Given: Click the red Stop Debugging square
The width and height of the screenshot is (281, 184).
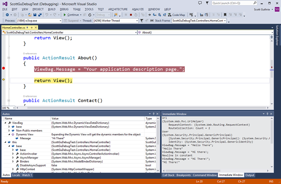Looking at the screenshot, I should pyautogui.click(x=131, y=15).
